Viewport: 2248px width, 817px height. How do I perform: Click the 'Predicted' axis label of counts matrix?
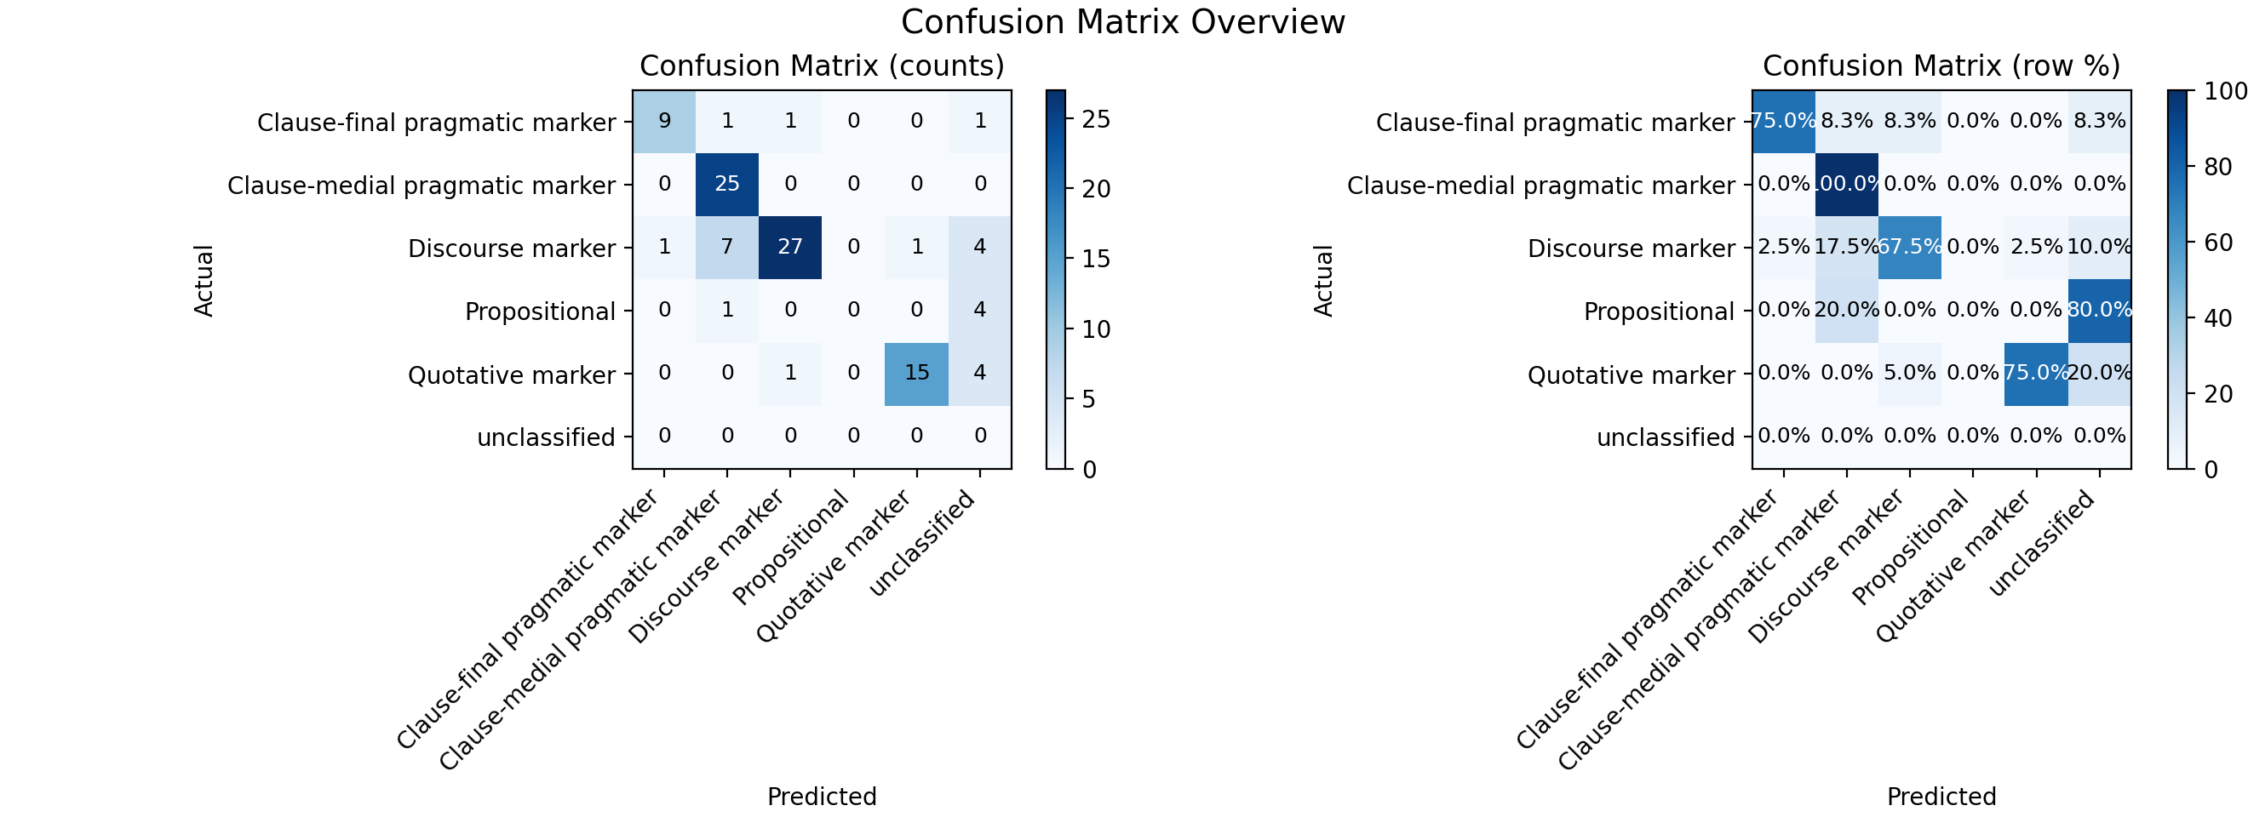pos(822,796)
